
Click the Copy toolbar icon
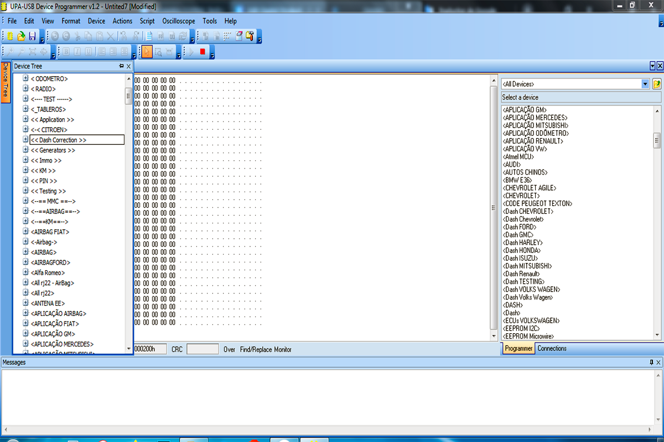89,36
